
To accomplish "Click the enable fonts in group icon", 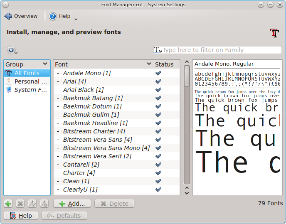I will [32, 204].
